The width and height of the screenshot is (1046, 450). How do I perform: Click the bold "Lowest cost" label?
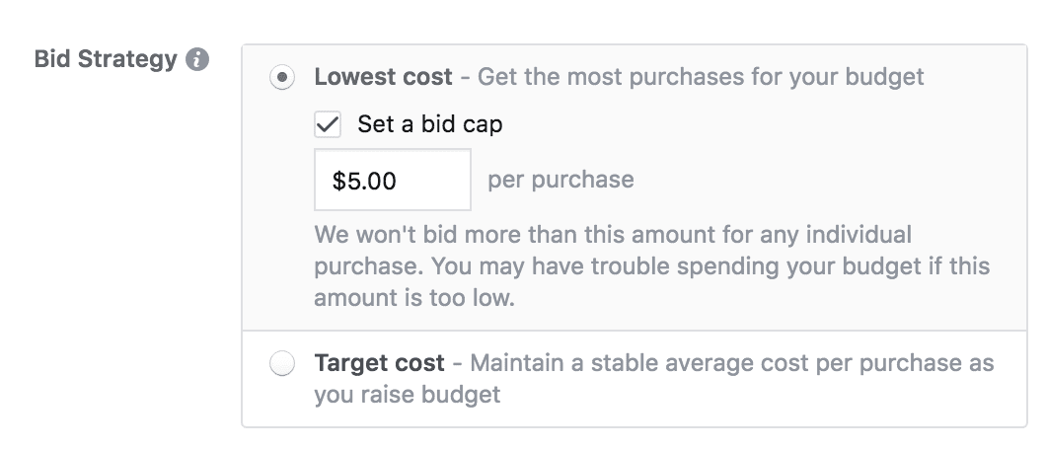point(383,77)
